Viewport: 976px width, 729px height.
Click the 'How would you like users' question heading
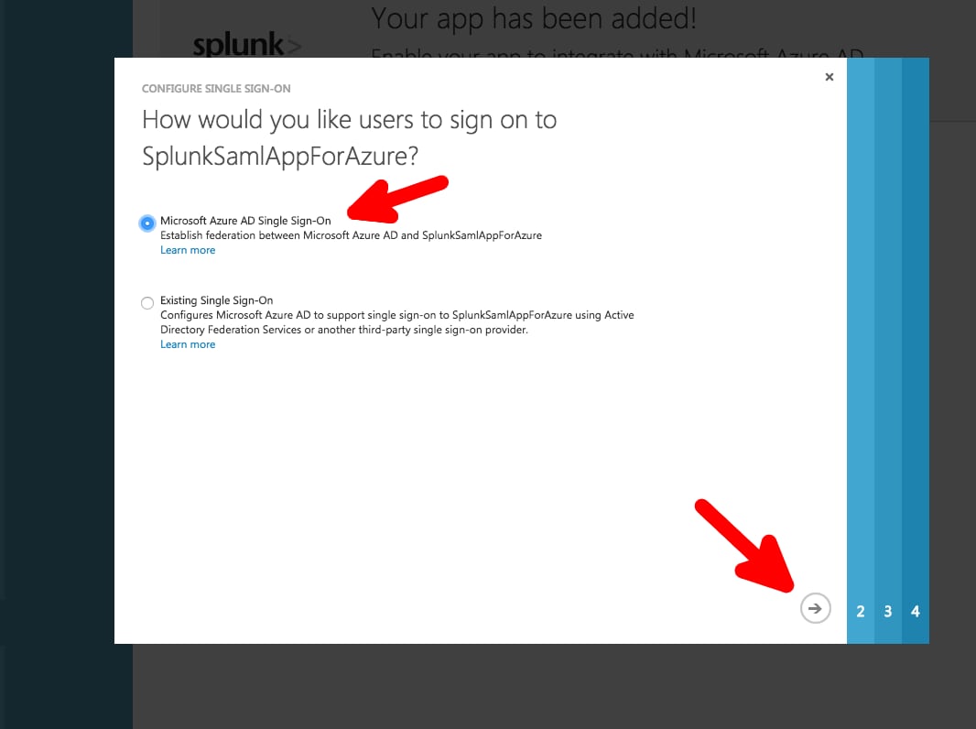pos(349,137)
